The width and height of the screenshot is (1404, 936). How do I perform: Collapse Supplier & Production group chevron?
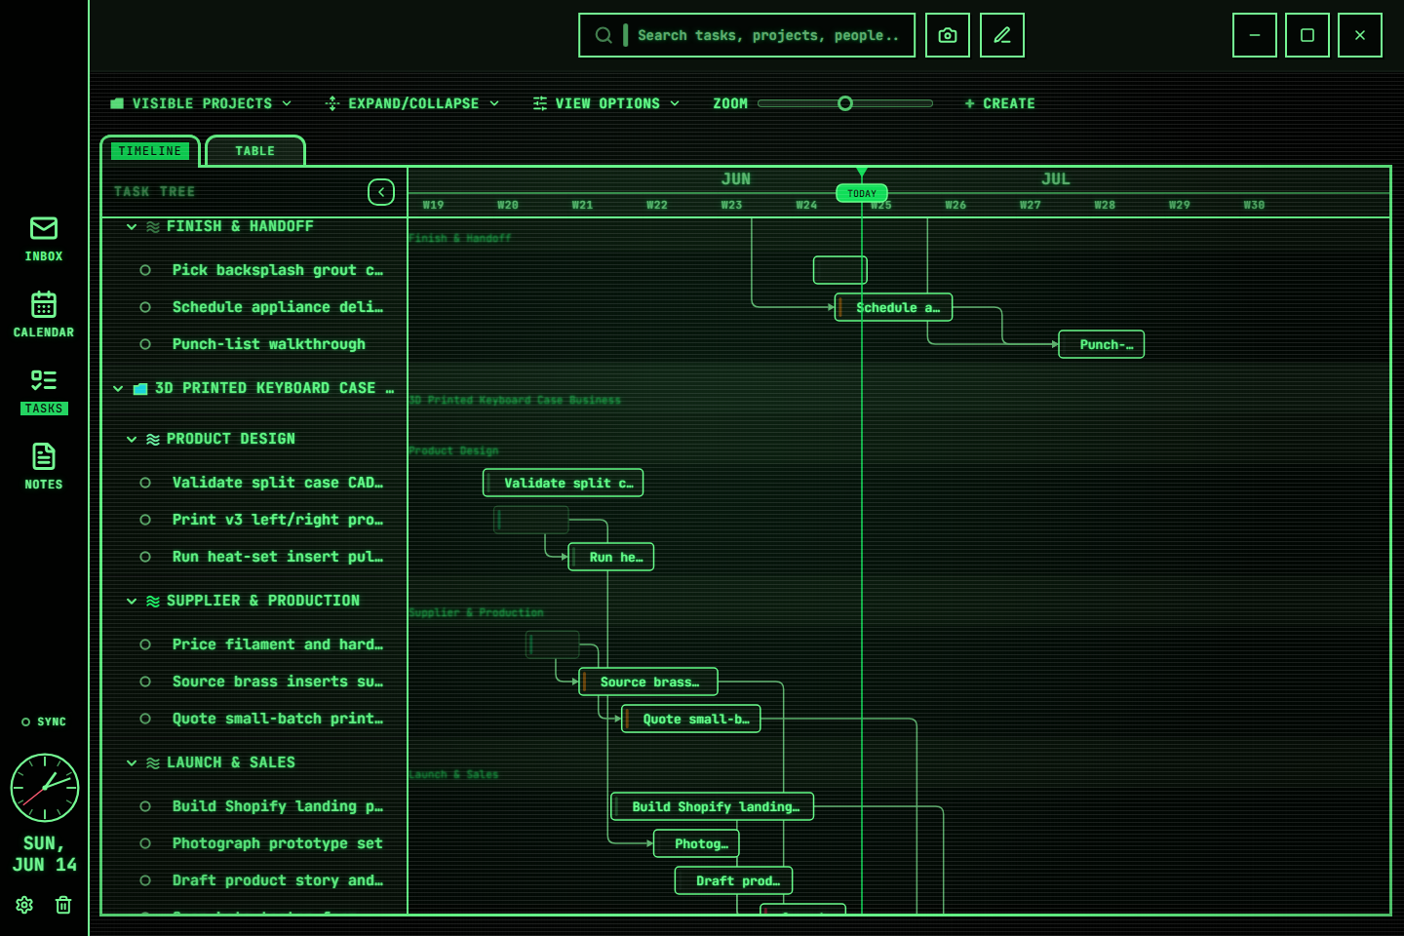click(132, 601)
